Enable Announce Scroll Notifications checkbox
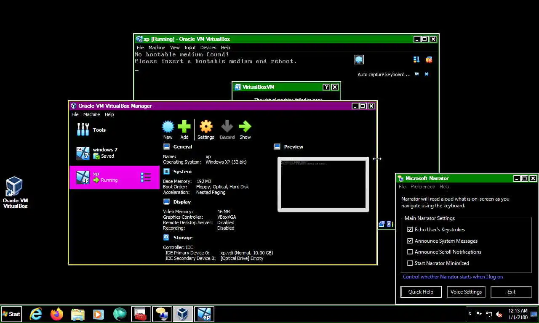The image size is (539, 323). click(x=410, y=252)
